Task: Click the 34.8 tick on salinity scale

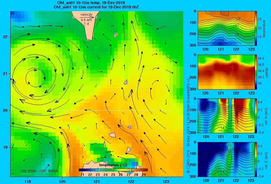Action: point(261,58)
